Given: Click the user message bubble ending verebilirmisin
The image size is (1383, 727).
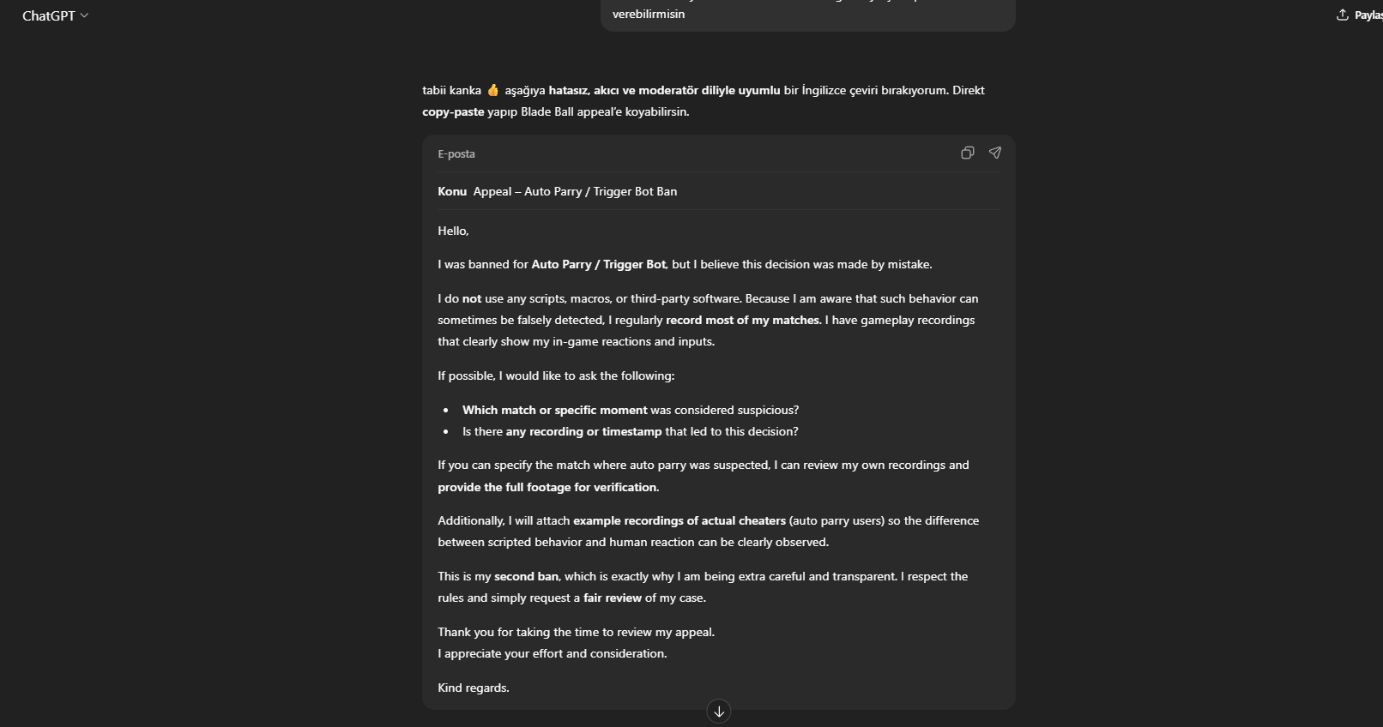Looking at the screenshot, I should 807,15.
